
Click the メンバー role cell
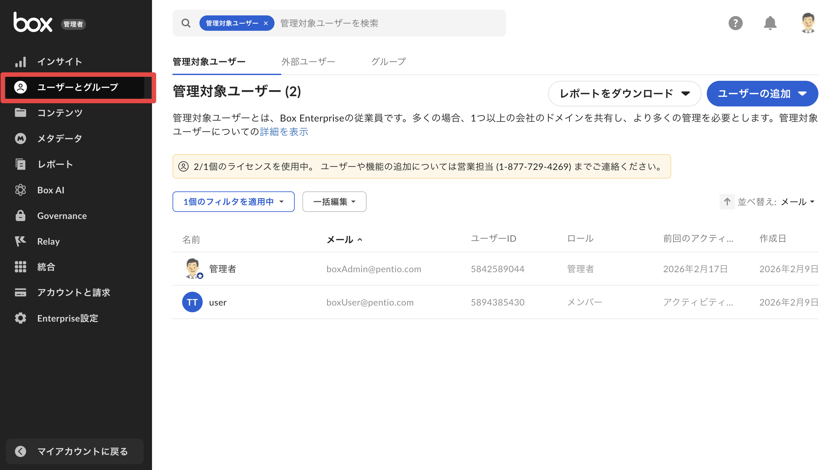[x=585, y=302]
